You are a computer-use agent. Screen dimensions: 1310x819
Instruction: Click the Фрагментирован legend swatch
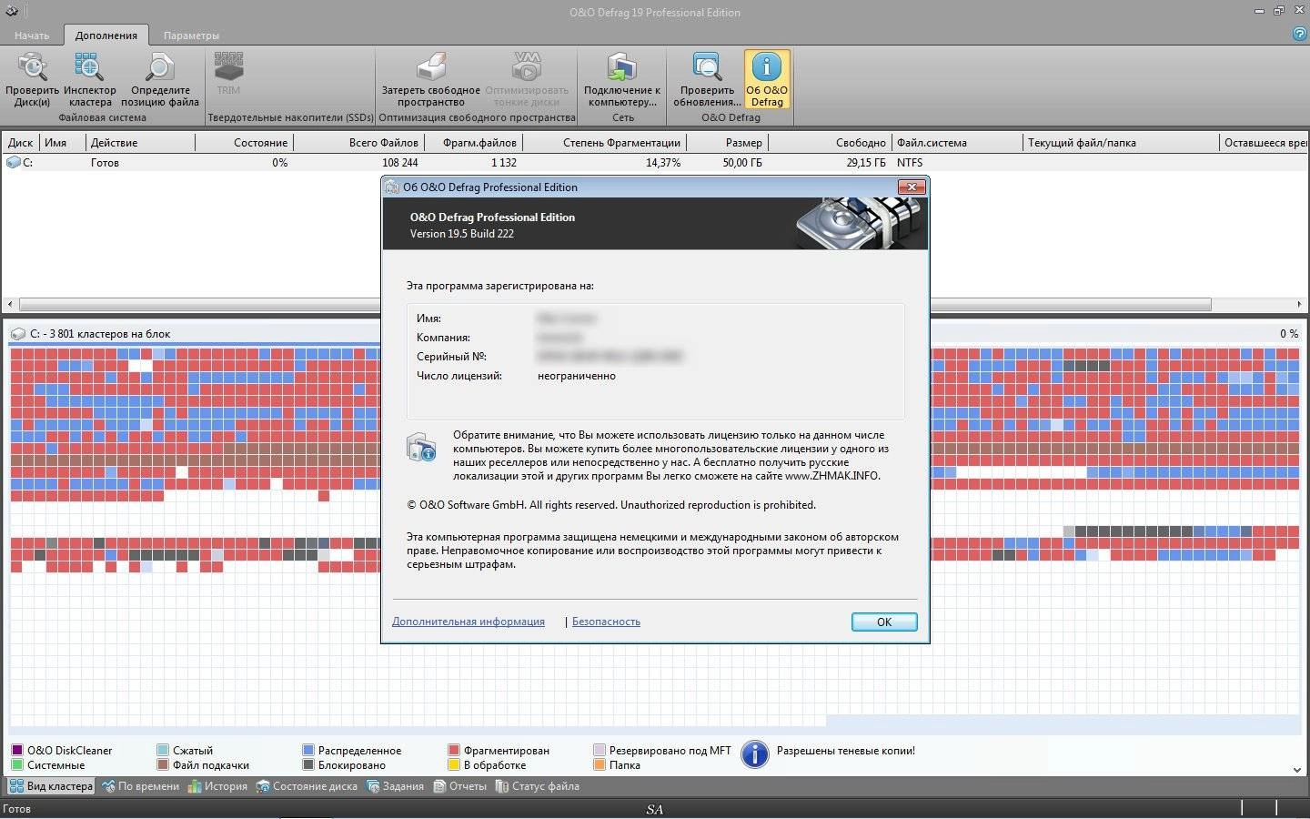(454, 751)
